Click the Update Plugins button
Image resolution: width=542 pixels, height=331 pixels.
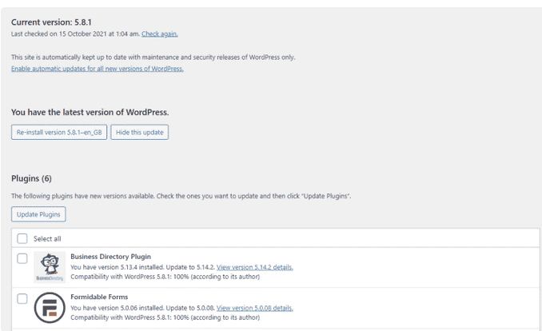[38, 214]
